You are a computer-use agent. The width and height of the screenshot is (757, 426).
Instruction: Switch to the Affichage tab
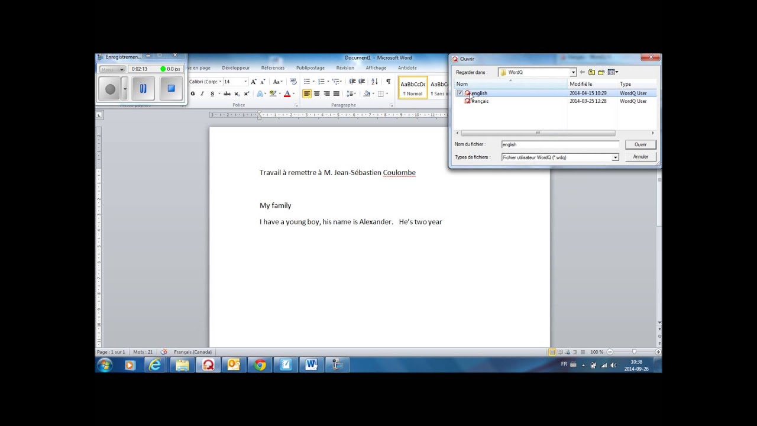(376, 68)
